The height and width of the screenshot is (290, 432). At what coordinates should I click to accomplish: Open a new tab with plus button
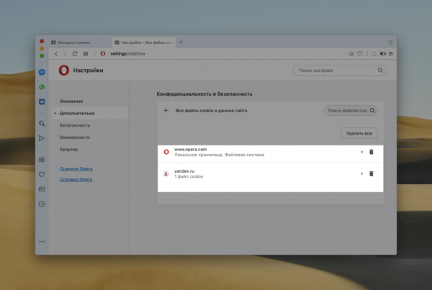coord(181,42)
